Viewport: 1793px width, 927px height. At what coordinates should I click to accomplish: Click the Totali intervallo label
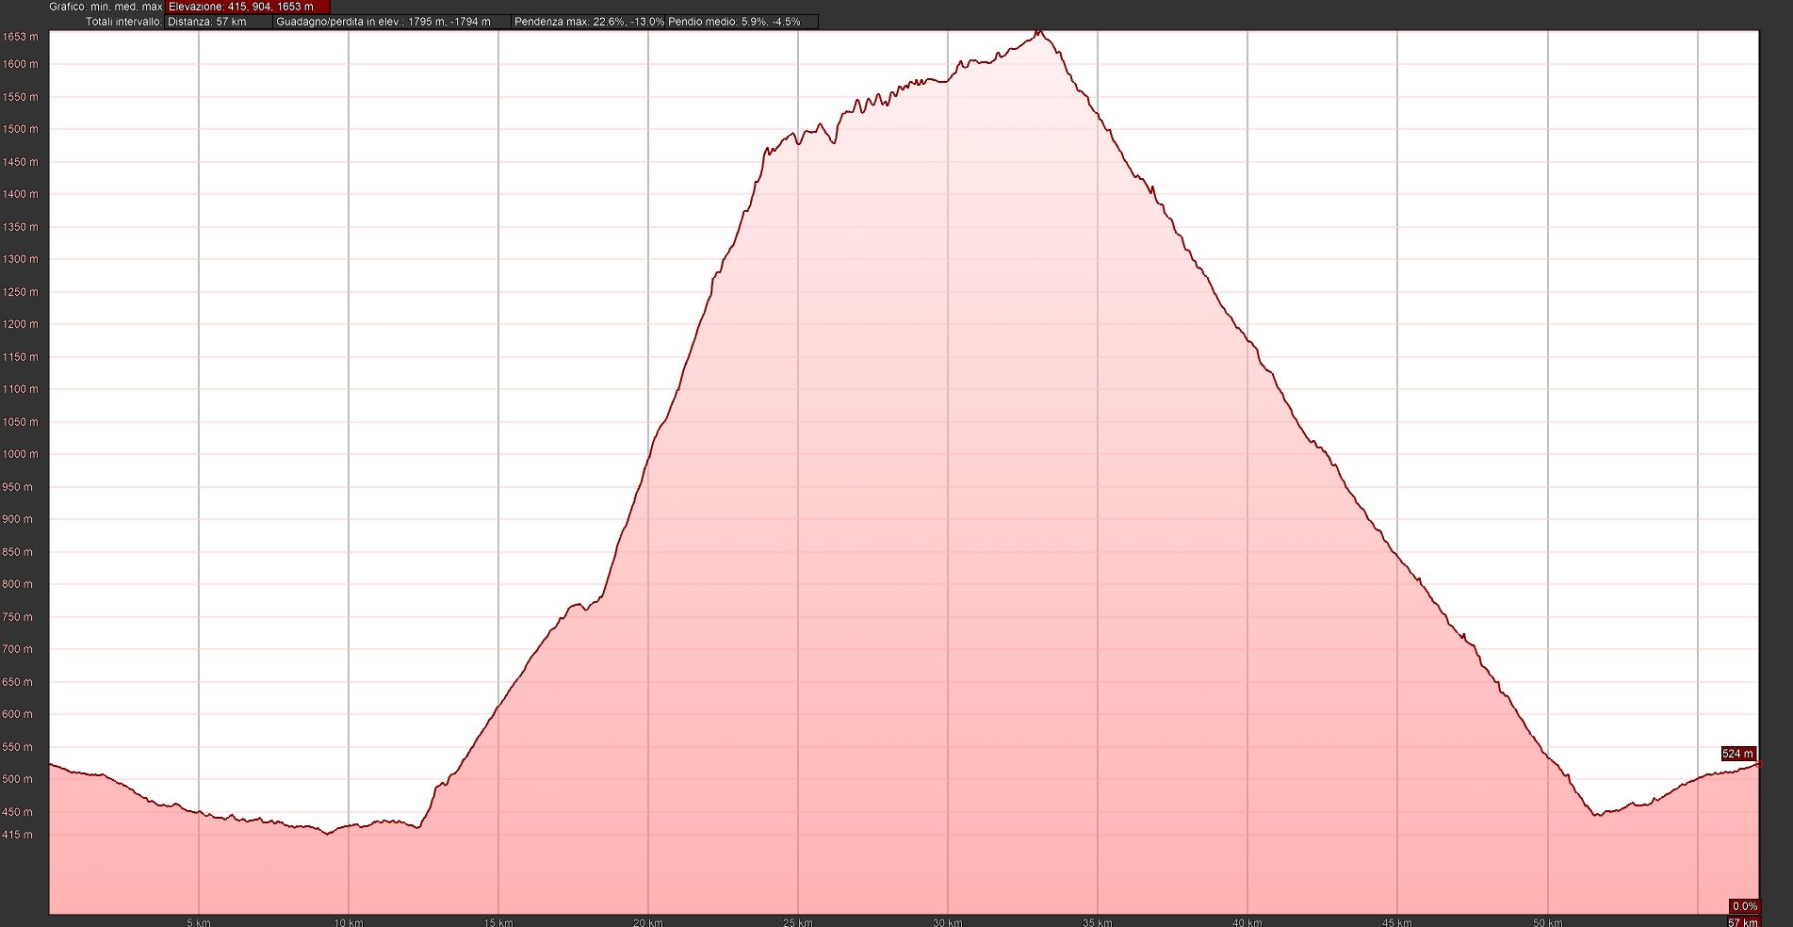click(123, 22)
